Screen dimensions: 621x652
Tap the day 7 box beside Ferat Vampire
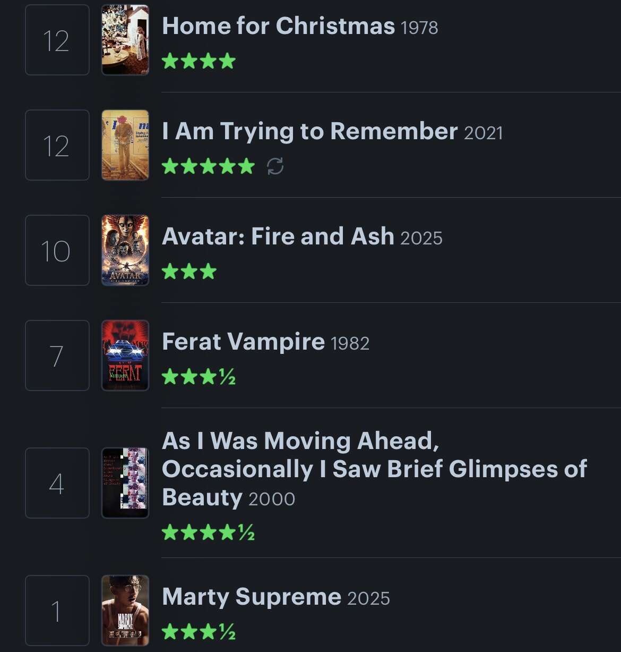(x=57, y=355)
